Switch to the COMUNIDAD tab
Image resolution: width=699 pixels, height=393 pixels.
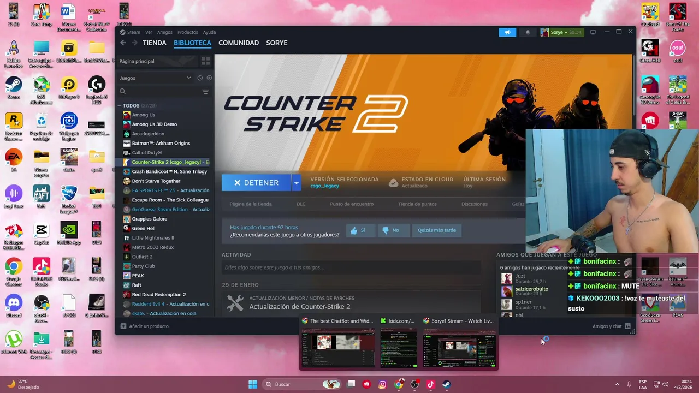point(239,43)
